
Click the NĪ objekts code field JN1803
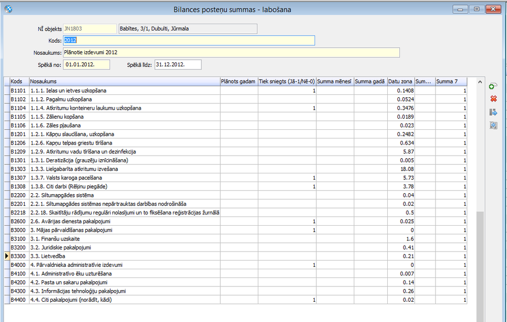pyautogui.click(x=89, y=29)
